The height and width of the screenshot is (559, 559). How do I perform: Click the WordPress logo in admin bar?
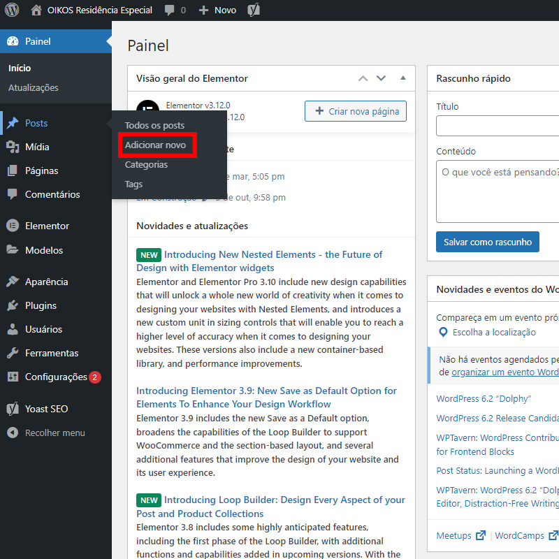[12, 10]
